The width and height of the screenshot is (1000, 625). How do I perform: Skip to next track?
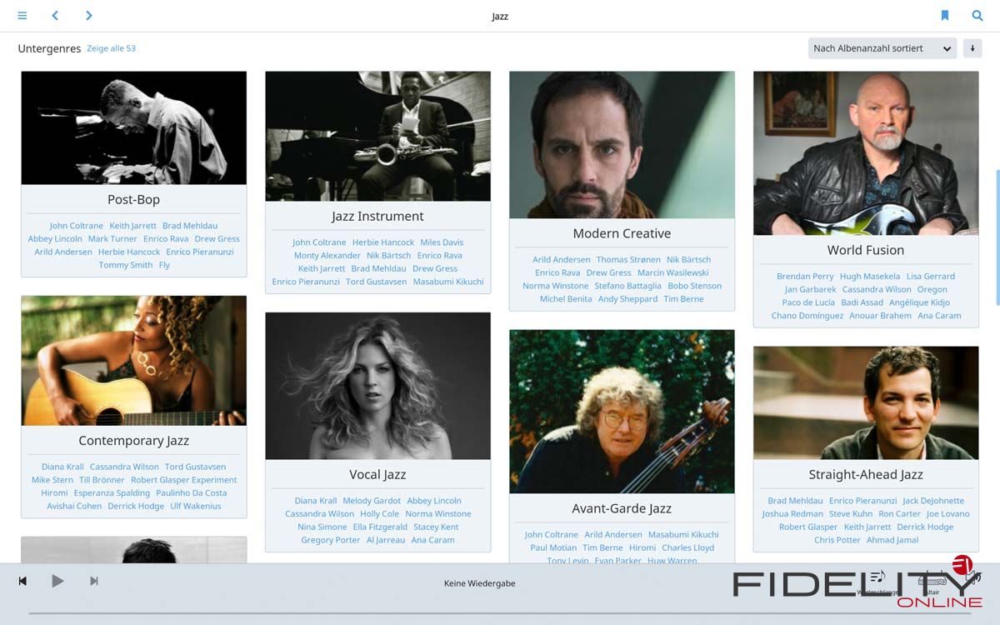click(94, 581)
